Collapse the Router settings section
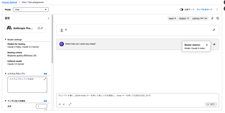 click(x=6, y=39)
